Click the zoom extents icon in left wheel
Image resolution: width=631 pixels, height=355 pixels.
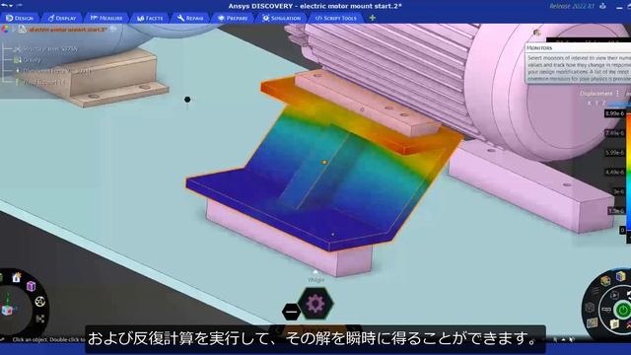[39, 319]
